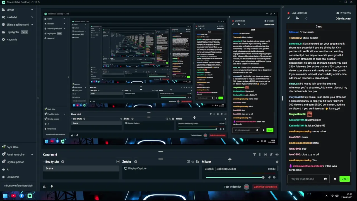
Task: Click Zakończ transmisję to end stream
Action: [265, 187]
